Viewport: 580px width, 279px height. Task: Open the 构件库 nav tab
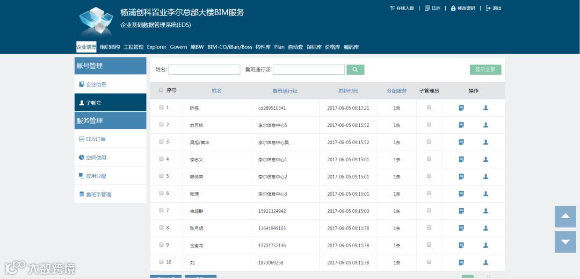(263, 47)
